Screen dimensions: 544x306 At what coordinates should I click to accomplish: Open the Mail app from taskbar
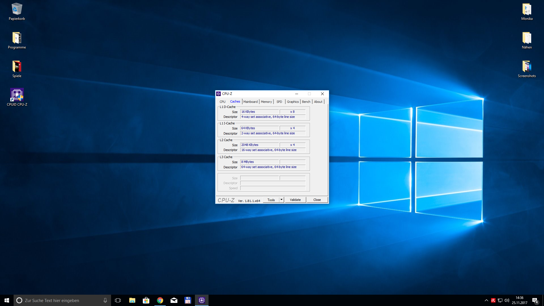(x=174, y=300)
